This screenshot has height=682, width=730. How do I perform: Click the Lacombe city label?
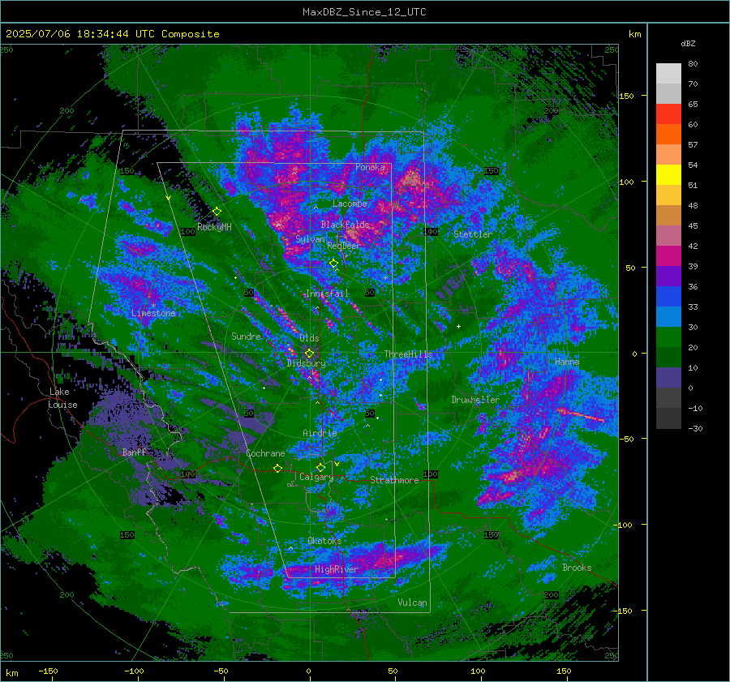pos(350,204)
